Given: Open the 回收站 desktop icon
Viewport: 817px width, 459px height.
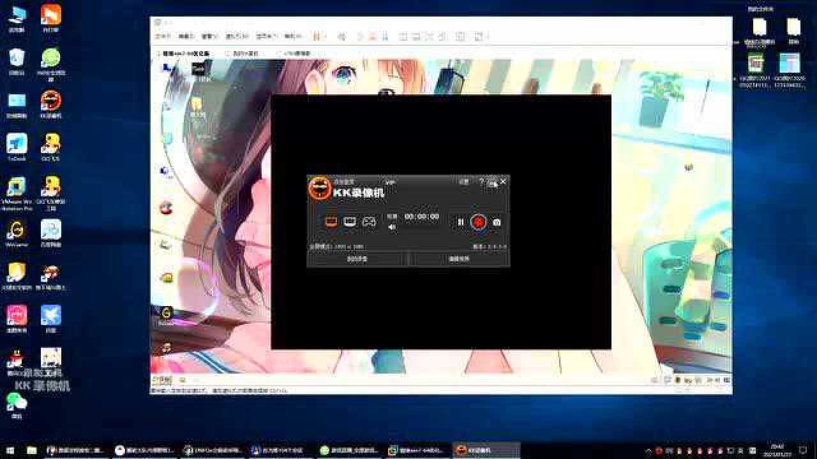Looking at the screenshot, I should pyautogui.click(x=17, y=62).
